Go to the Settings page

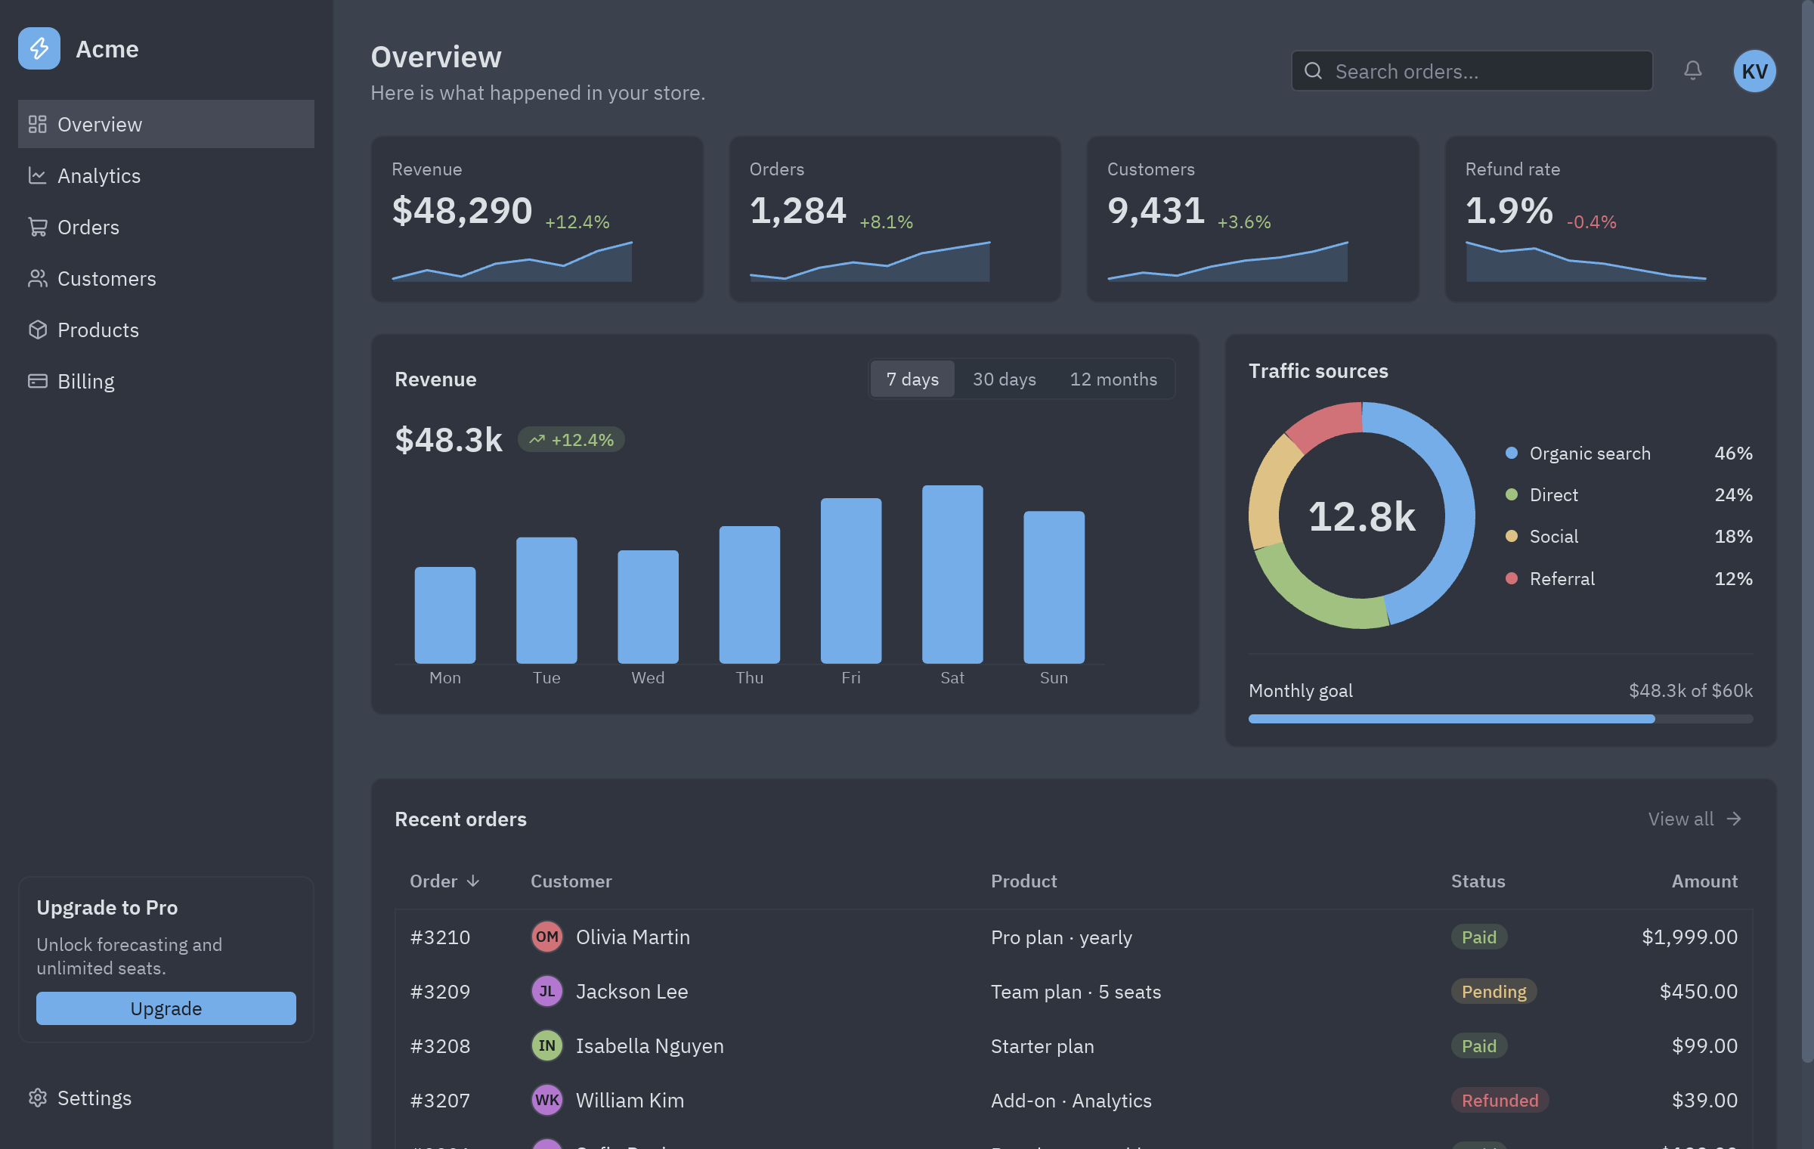[x=166, y=1098]
